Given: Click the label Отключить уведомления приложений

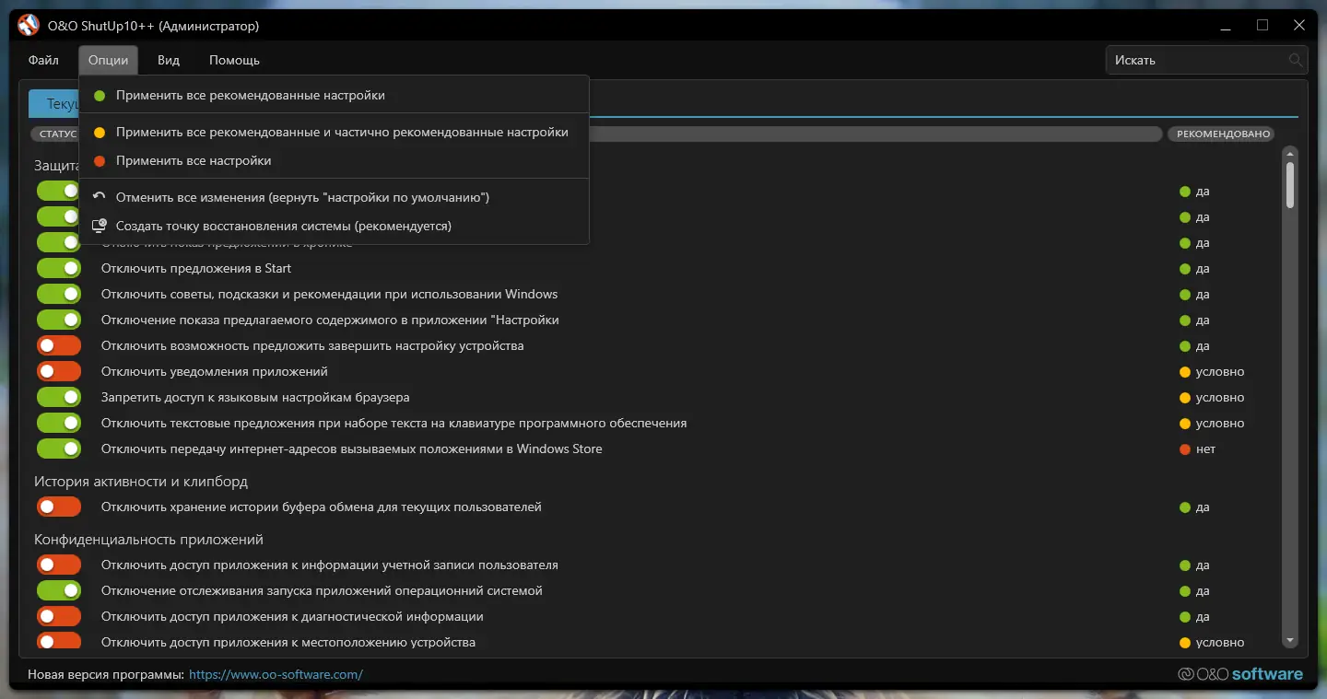Looking at the screenshot, I should pyautogui.click(x=215, y=372).
